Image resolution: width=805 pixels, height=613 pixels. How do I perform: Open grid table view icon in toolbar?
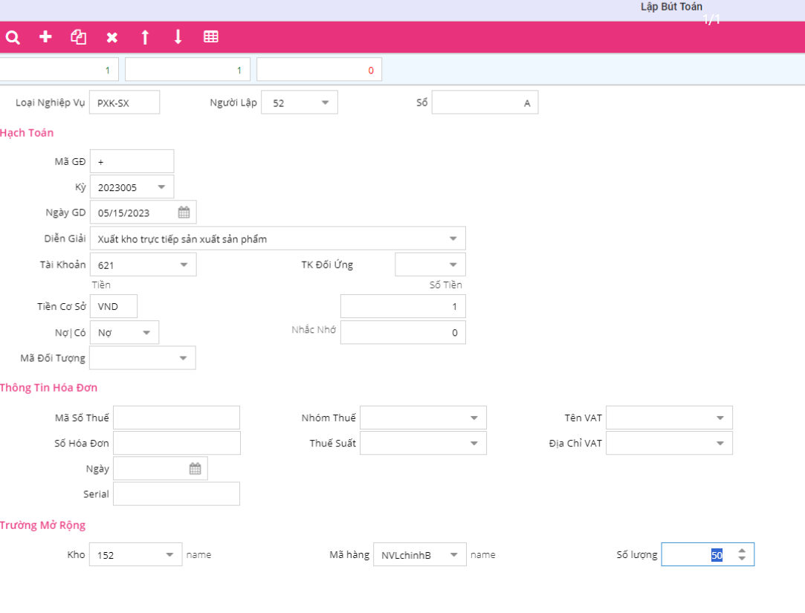pos(211,37)
